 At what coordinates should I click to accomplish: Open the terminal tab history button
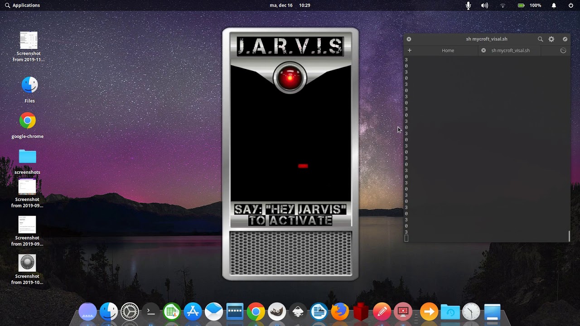click(563, 50)
